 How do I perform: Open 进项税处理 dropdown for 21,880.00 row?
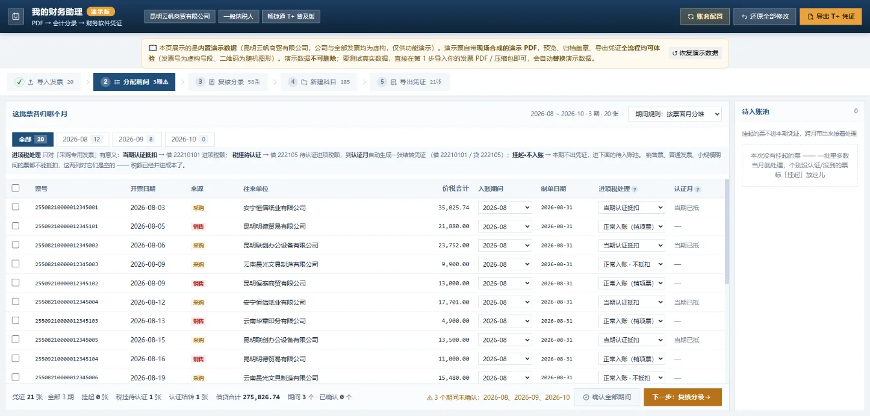tap(632, 226)
